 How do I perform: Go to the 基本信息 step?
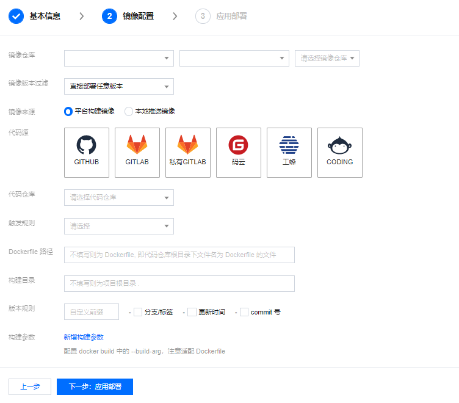click(45, 16)
